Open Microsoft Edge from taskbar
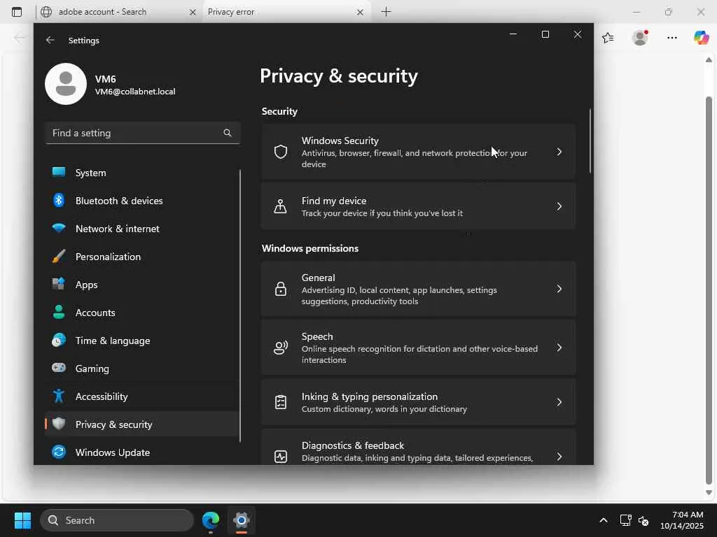This screenshot has height=537, width=717. (x=210, y=520)
